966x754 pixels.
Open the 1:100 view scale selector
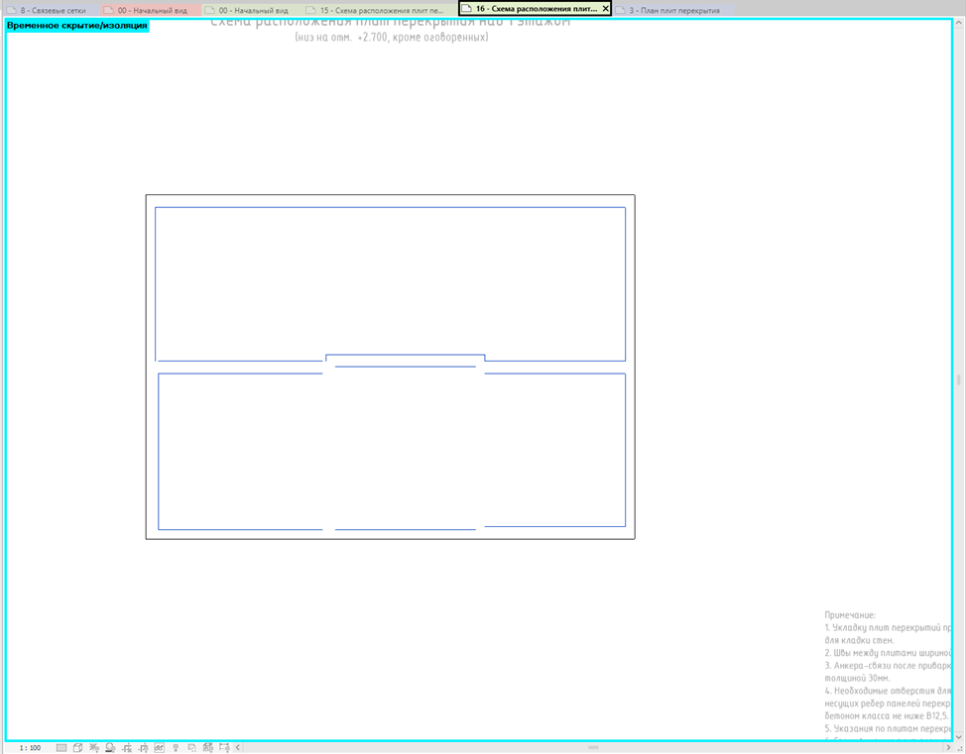pyautogui.click(x=30, y=748)
